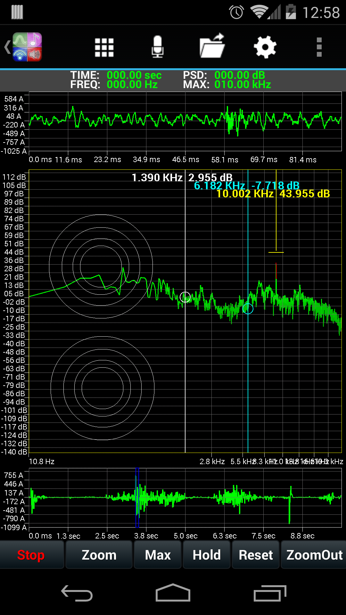The height and width of the screenshot is (615, 346).
Task: Tap the battery charging status icon
Action: [291, 12]
